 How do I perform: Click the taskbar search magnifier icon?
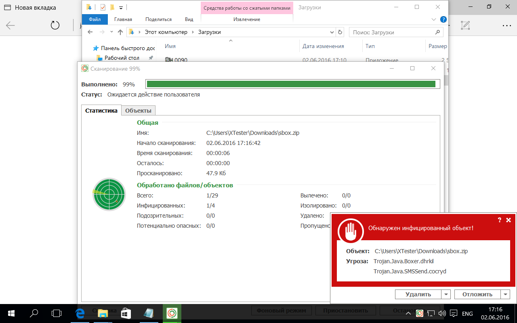pyautogui.click(x=35, y=313)
